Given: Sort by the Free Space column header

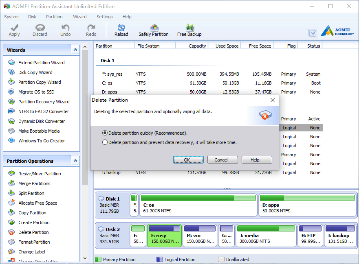Looking at the screenshot, I should pyautogui.click(x=258, y=46).
